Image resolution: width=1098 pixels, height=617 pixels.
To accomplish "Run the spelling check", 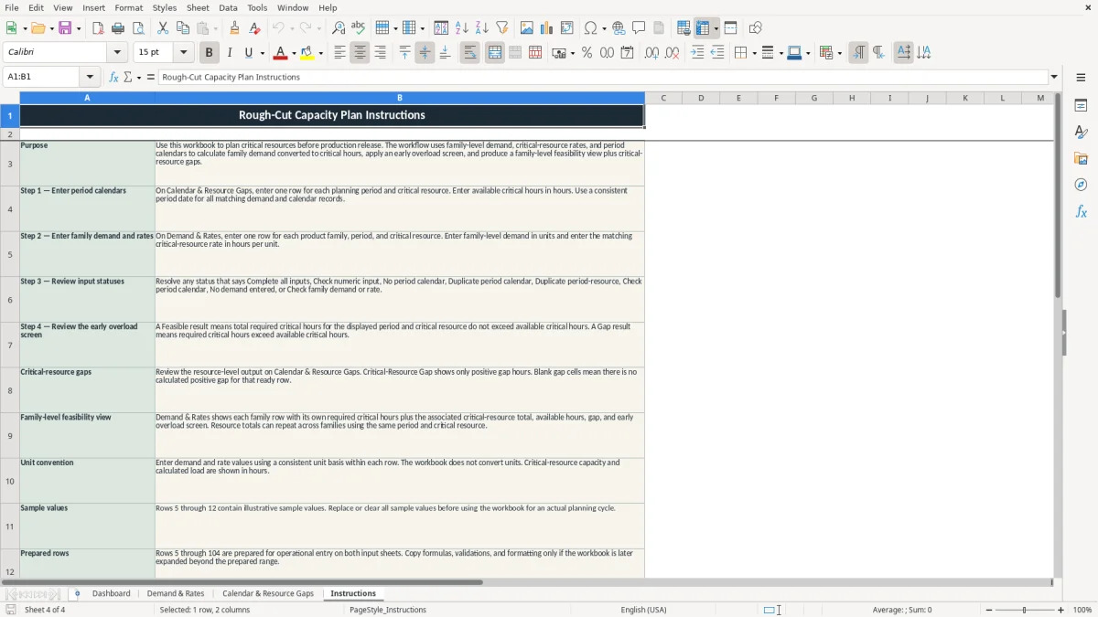I will tap(358, 28).
